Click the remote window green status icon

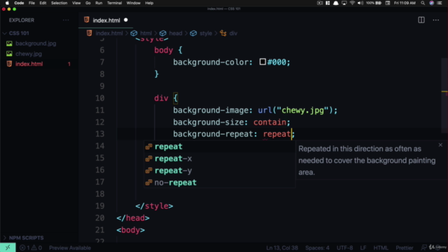(8, 248)
